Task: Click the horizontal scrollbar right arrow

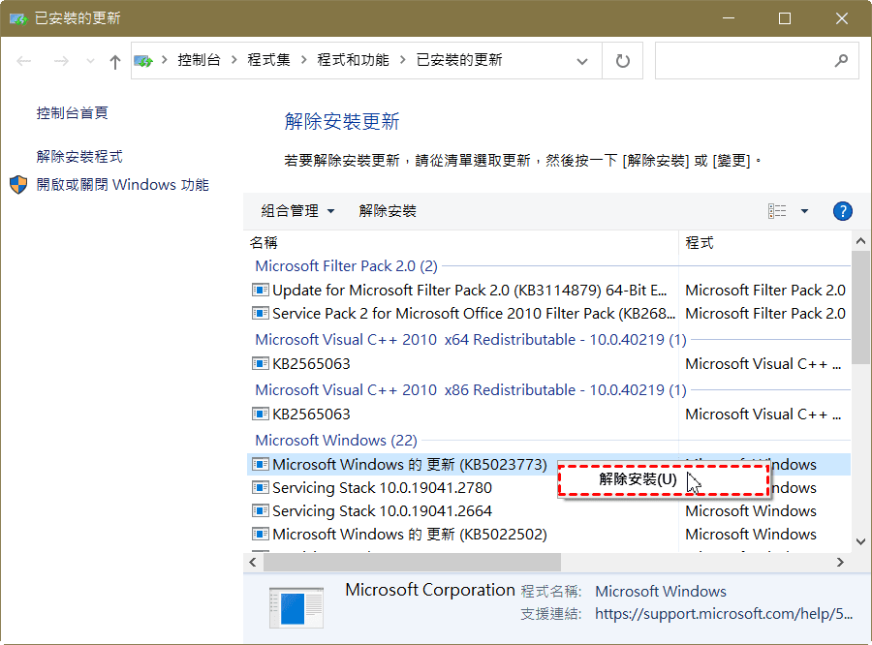Action: pyautogui.click(x=840, y=562)
